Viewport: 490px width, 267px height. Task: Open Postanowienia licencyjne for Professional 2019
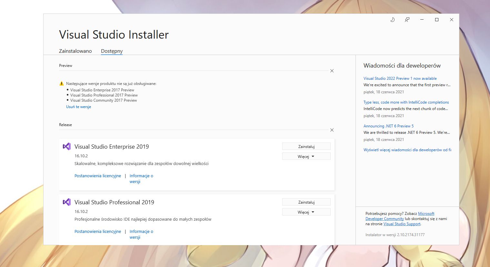pyautogui.click(x=98, y=231)
